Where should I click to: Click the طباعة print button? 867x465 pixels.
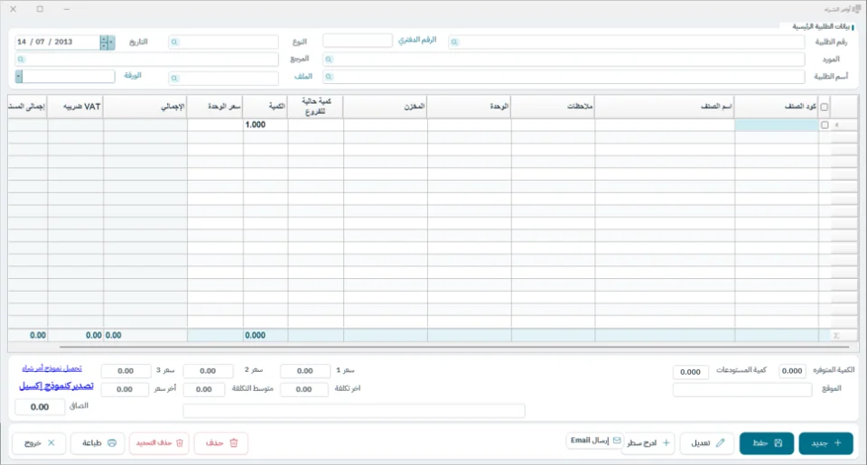point(98,443)
